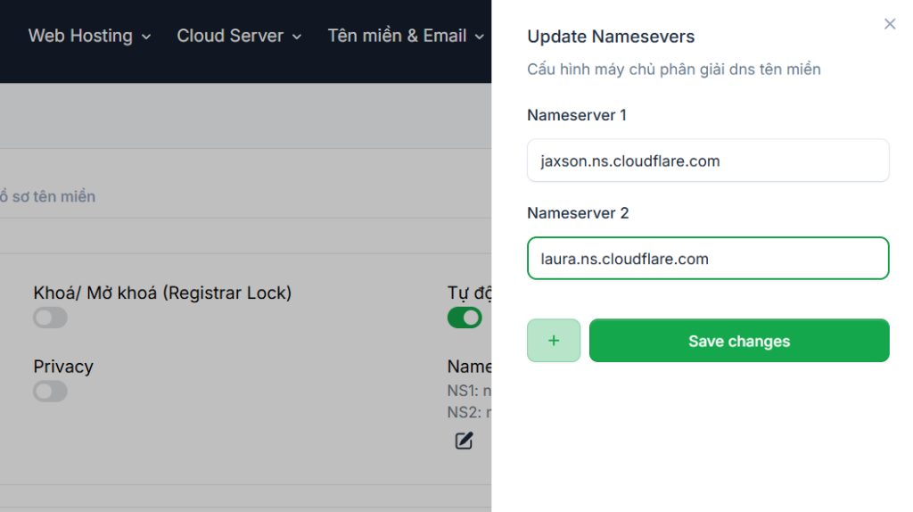Open the Cloud Server dropdown menu
The image size is (913, 512).
coord(239,36)
